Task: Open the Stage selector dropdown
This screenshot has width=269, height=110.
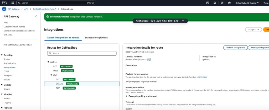Action: 254,30
